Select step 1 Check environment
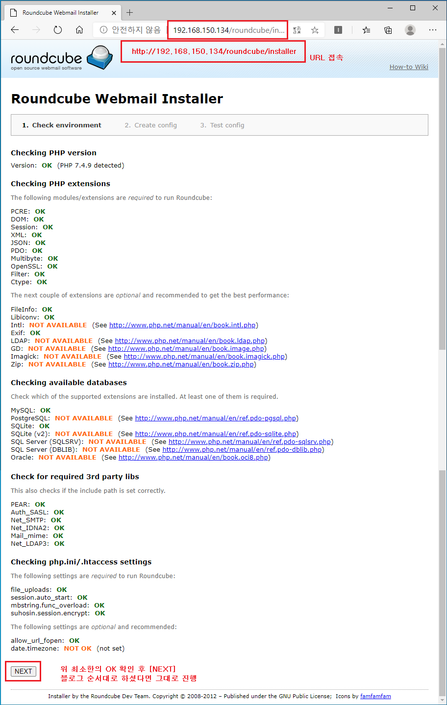This screenshot has width=447, height=705. tap(62, 125)
